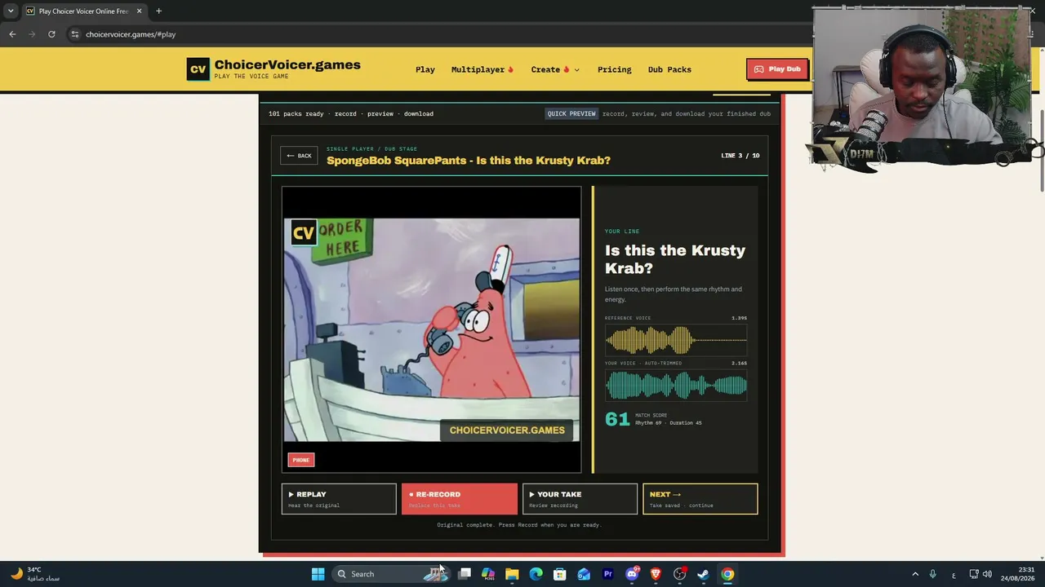Continue with the NEXT button
This screenshot has width=1045, height=587.
click(x=700, y=499)
